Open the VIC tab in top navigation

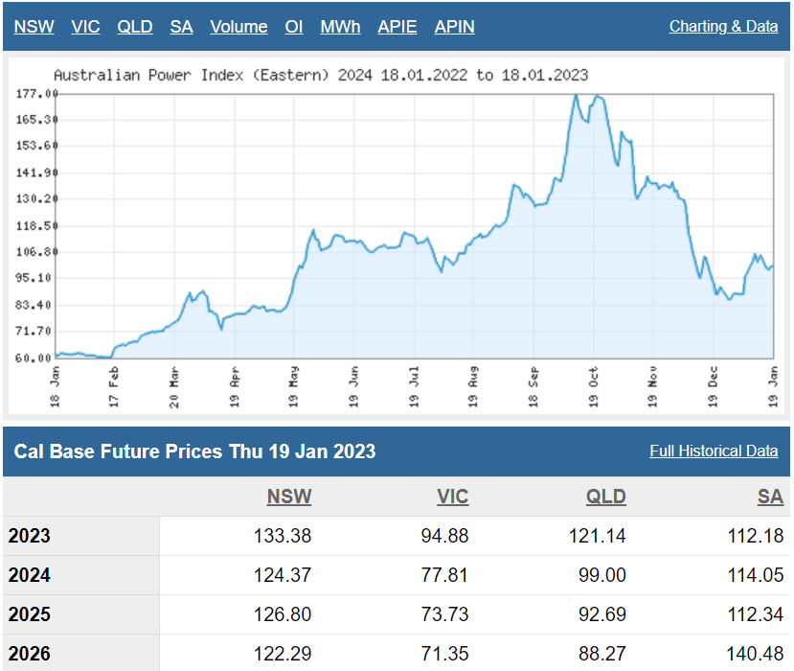point(85,27)
